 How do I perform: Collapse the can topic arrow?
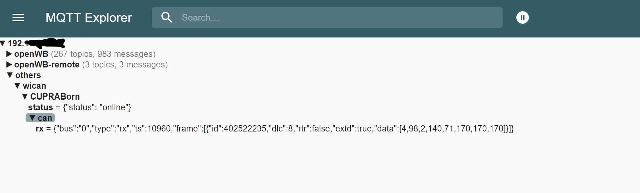pos(32,118)
